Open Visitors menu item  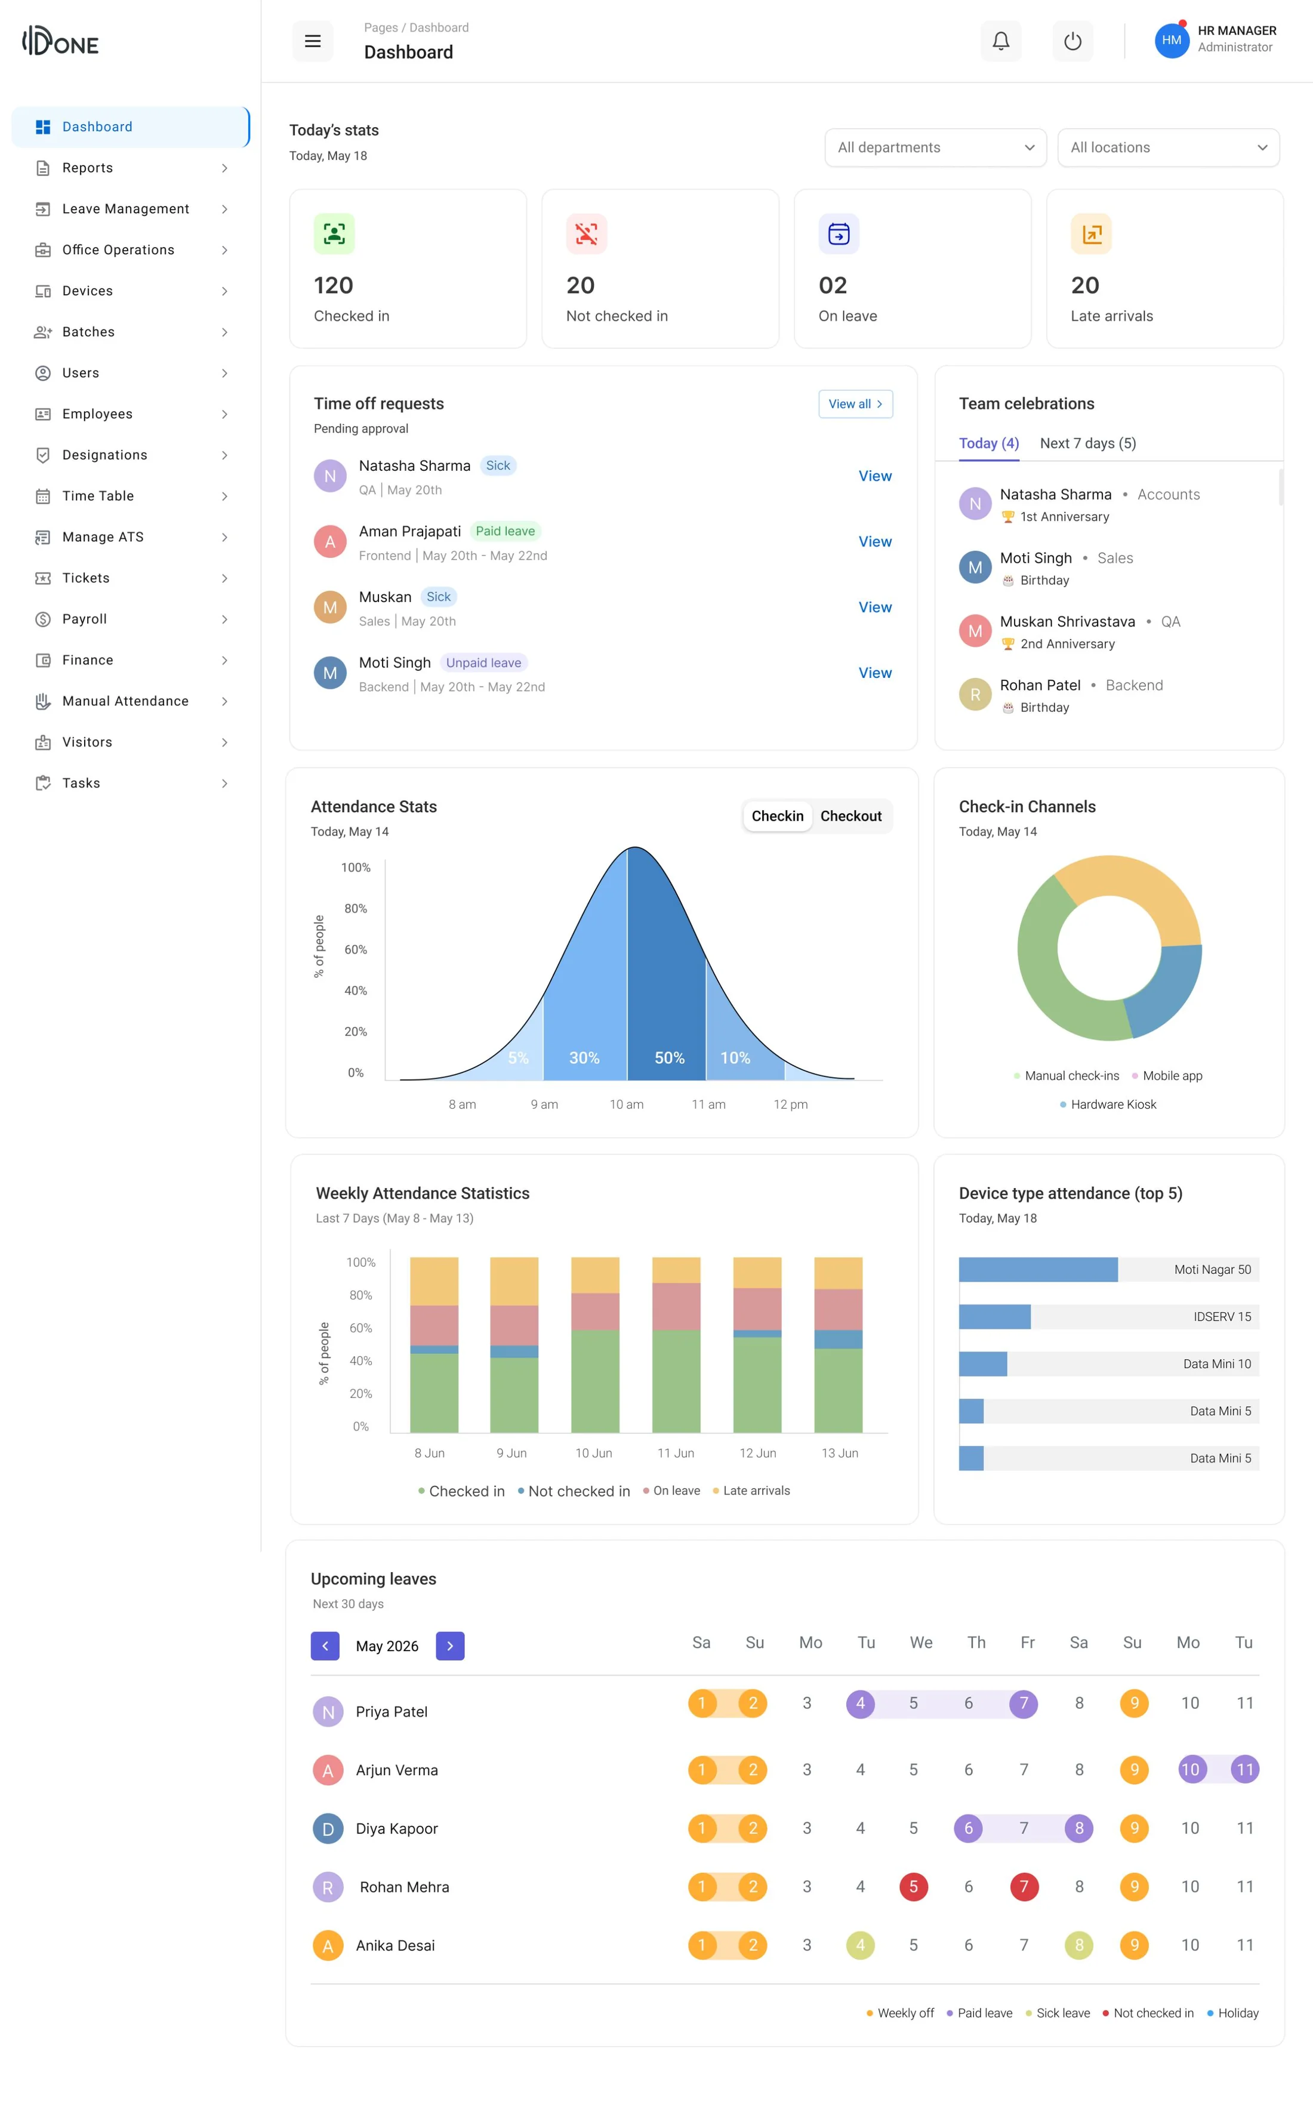coord(130,742)
